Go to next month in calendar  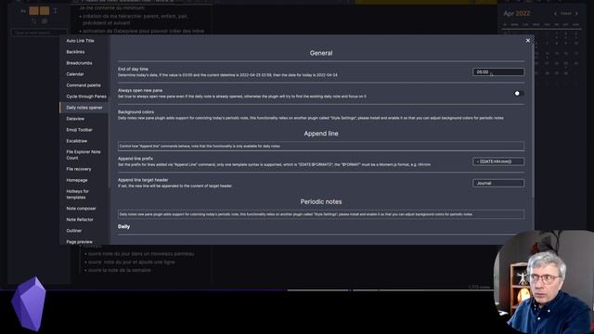tap(577, 14)
